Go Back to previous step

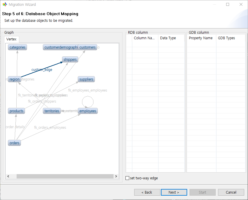[147, 192]
